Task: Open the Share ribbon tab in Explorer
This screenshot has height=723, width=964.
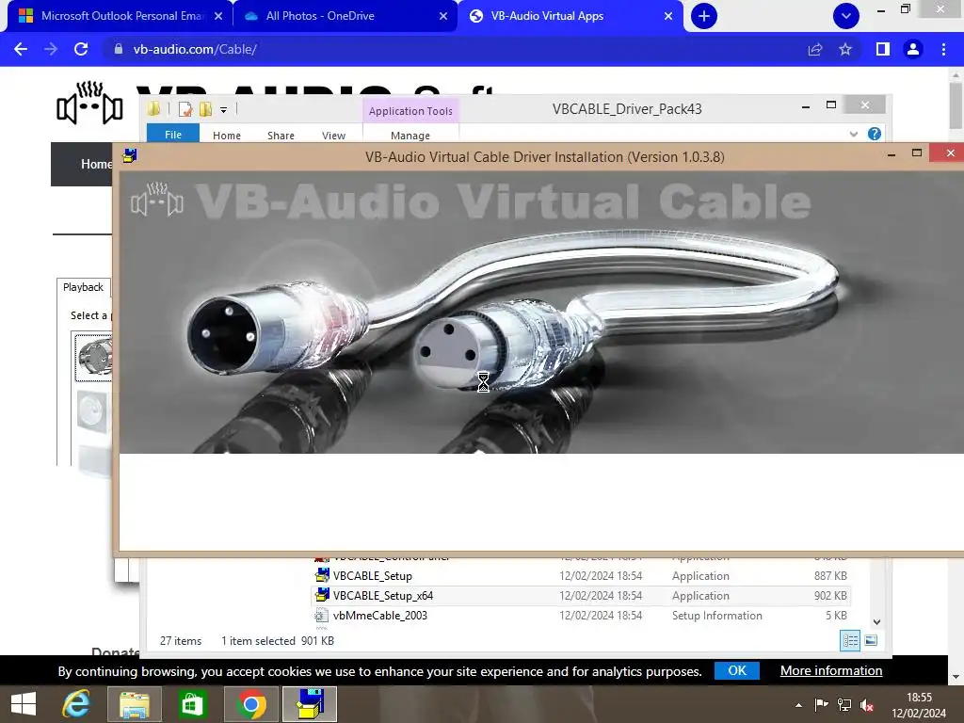Action: pyautogui.click(x=281, y=136)
